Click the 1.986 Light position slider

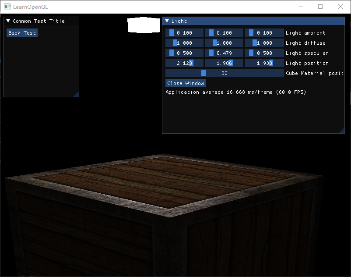point(224,63)
